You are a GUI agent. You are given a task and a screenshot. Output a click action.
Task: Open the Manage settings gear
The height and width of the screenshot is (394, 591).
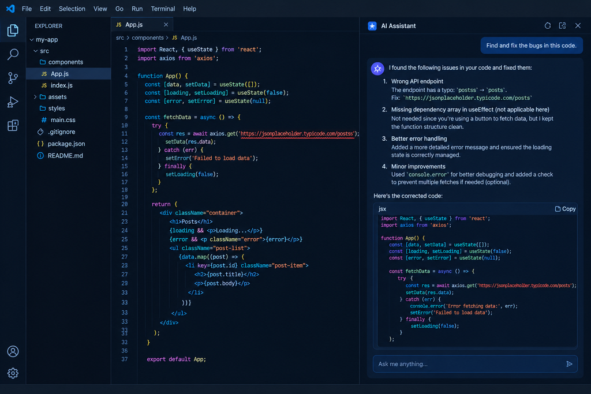click(13, 373)
